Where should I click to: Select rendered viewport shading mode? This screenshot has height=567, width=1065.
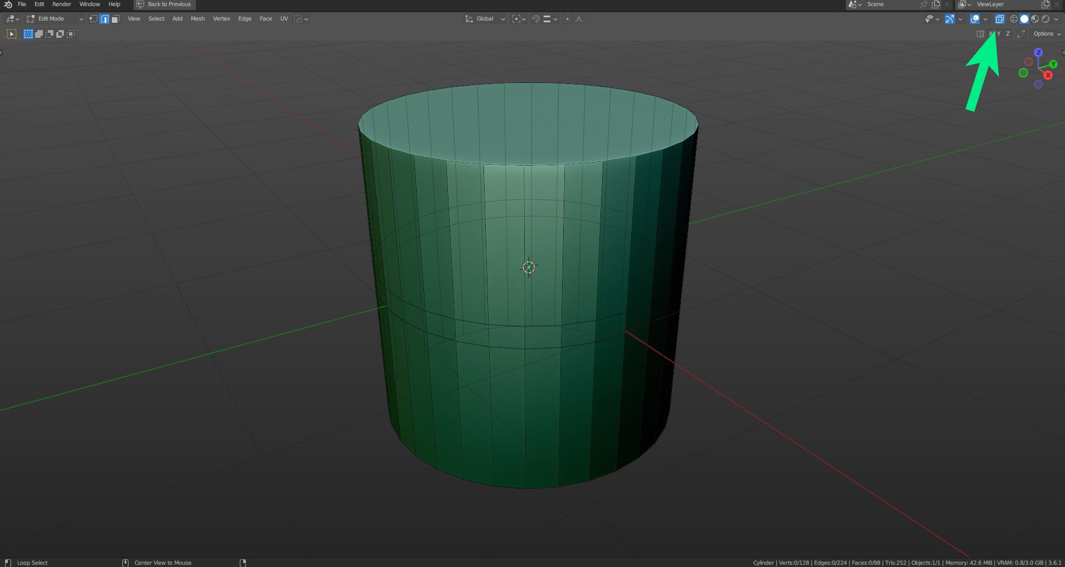[x=1046, y=19]
